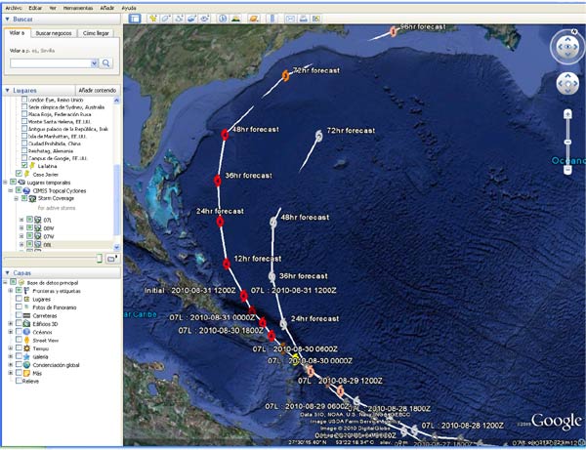Screen dimensions: 586x450
Task: Click the Move joystick hand control
Action: [x=567, y=84]
